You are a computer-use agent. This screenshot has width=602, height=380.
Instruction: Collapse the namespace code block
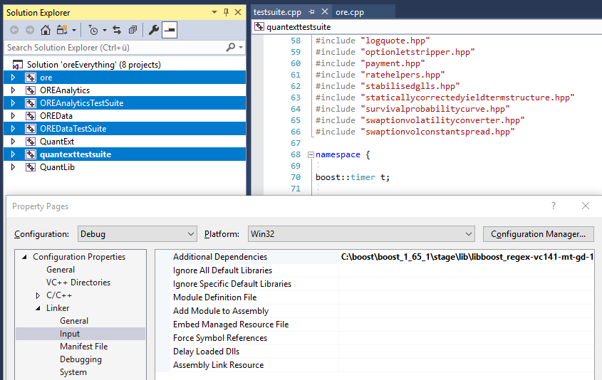click(x=310, y=154)
